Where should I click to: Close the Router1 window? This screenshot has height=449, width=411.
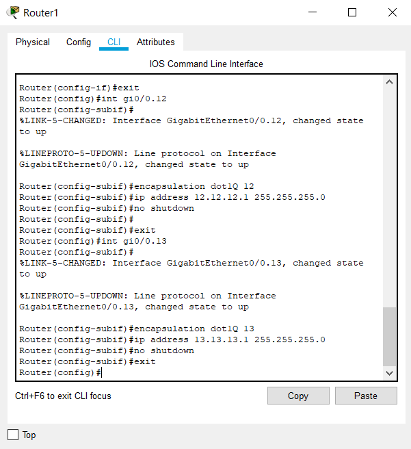click(393, 12)
